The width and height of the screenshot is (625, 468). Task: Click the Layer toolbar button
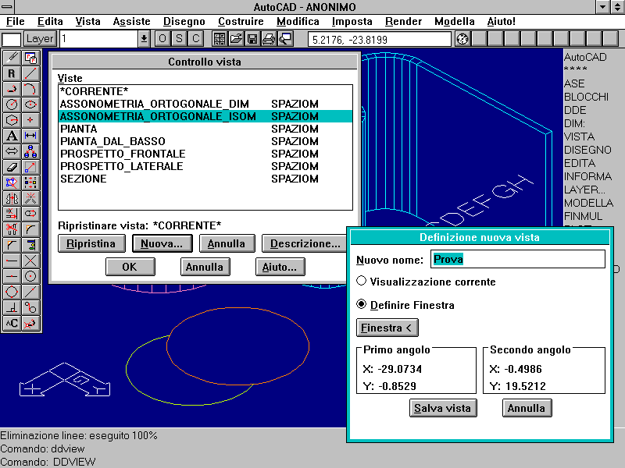pos(40,39)
